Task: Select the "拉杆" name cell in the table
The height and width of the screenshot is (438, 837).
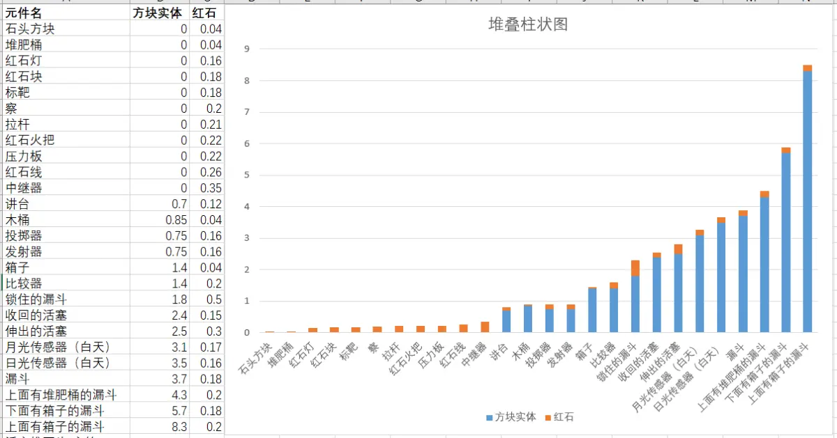Action: (66, 124)
